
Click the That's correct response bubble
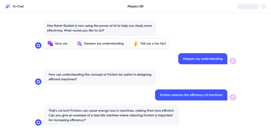(111, 115)
